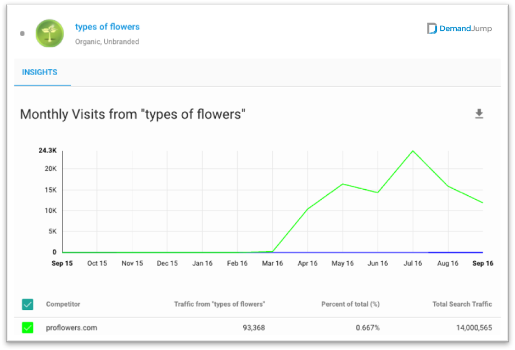Click the proflowers.com competitor name
Image resolution: width=515 pixels, height=350 pixels.
click(x=71, y=328)
